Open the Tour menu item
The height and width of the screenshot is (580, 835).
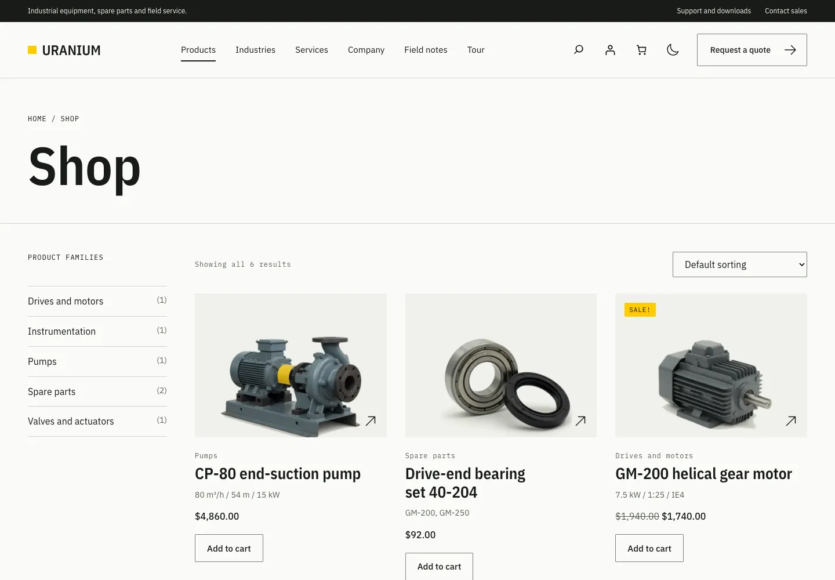coord(475,50)
